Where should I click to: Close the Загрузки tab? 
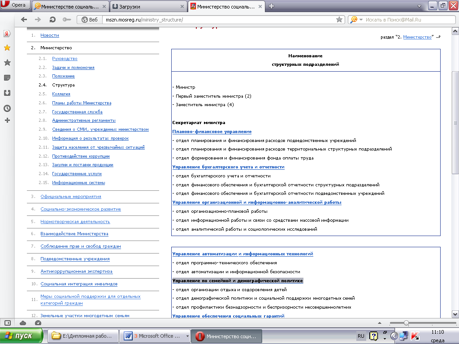[x=182, y=6]
